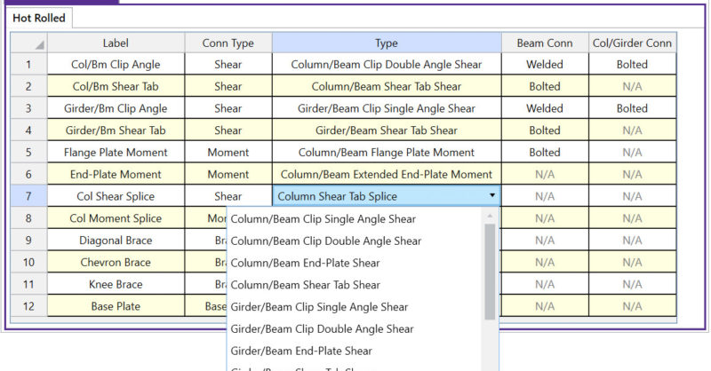711x371 pixels.
Task: Click the Col/Girder Conn column header
Action: [632, 43]
